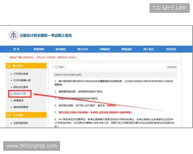The height and width of the screenshot is (154, 193).
Task: Go to 网上报名 in the navigation bar
Action: click(x=149, y=49)
